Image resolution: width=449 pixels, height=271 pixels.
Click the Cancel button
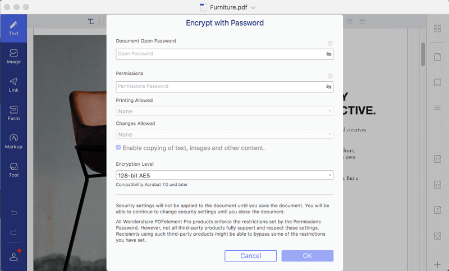tap(250, 256)
